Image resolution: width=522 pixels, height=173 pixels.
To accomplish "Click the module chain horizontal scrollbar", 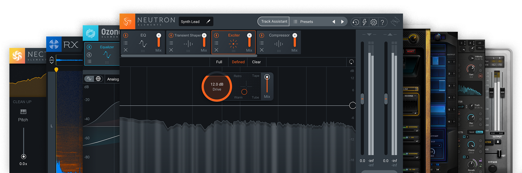I will click(189, 56).
